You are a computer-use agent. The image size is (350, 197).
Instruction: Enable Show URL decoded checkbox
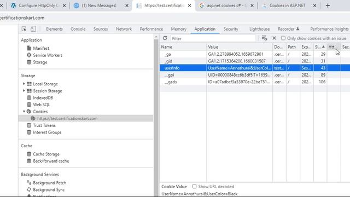pyautogui.click(x=194, y=186)
